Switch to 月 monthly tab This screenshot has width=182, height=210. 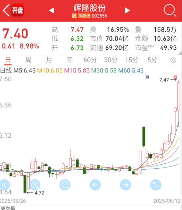49,60
